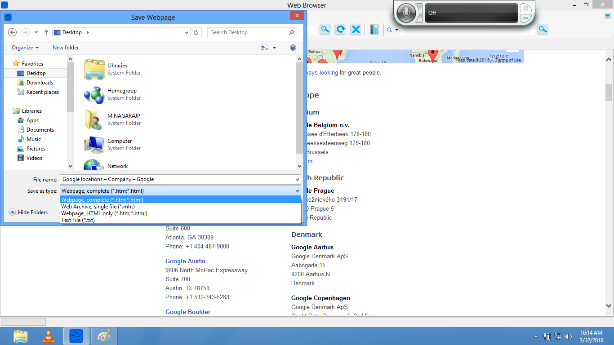The height and width of the screenshot is (345, 614).
Task: Click the help question mark icon in dialog
Action: point(293,48)
